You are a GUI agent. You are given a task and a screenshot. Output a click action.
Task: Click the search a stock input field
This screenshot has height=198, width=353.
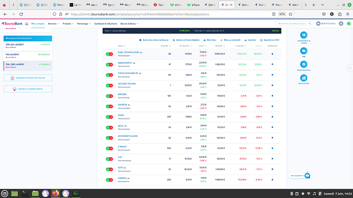click(294, 23)
